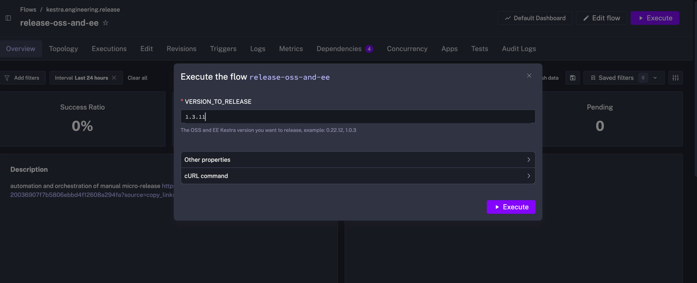
Task: Switch to the Concurrency tab
Action: click(407, 49)
